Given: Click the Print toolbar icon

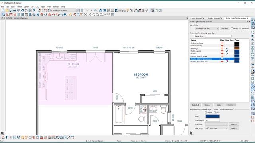Looking at the screenshot, I should point(15,10).
